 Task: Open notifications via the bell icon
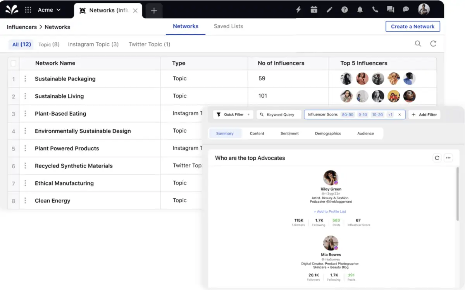click(x=360, y=9)
